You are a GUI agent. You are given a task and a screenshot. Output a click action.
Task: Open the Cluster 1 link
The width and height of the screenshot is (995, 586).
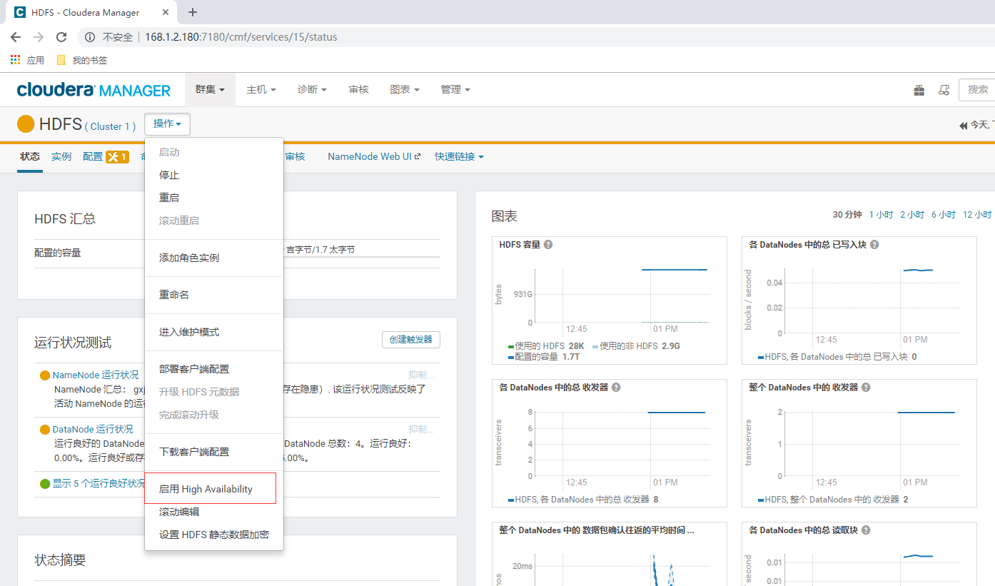pyautogui.click(x=110, y=126)
